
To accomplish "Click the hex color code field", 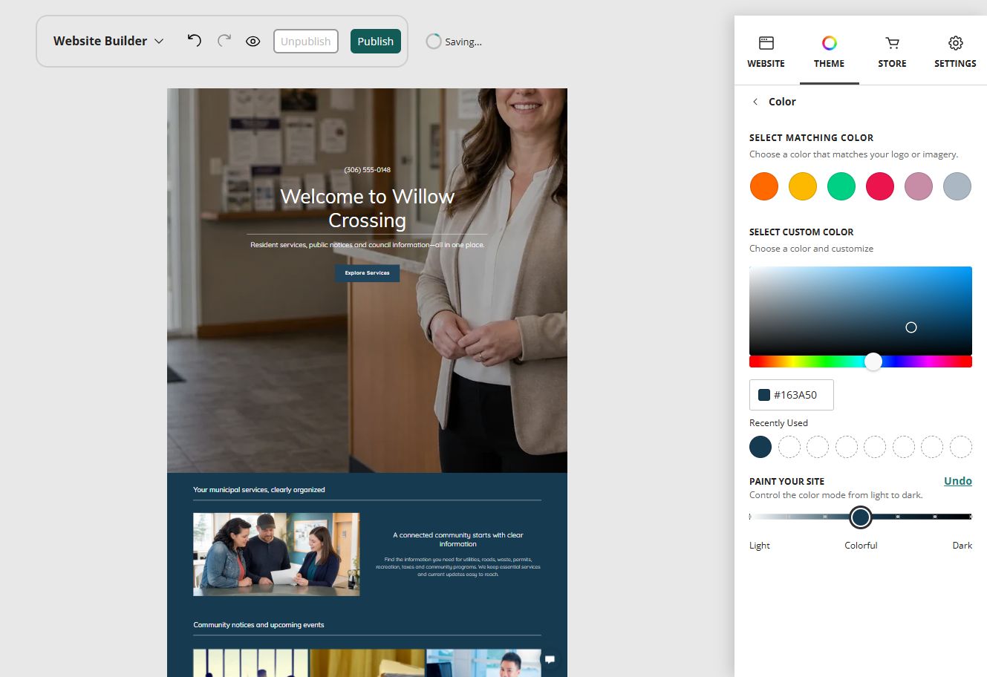I will [792, 395].
